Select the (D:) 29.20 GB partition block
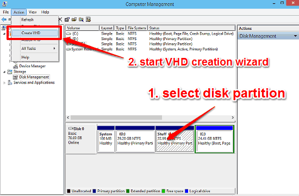The height and width of the screenshot is (196, 299). pos(135,139)
